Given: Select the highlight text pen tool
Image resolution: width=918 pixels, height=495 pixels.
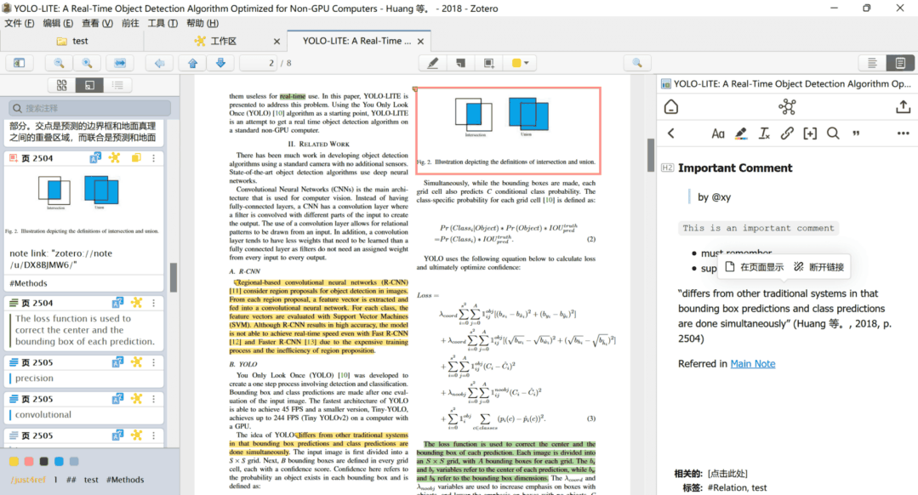Looking at the screenshot, I should 433,63.
